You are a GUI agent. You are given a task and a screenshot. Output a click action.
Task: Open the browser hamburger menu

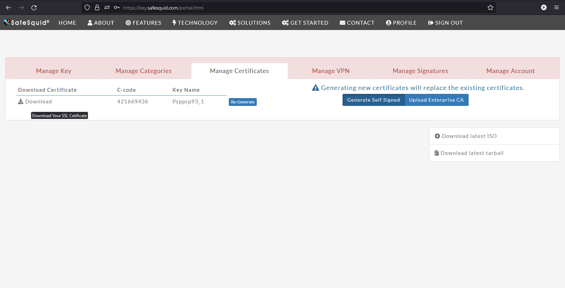click(557, 7)
